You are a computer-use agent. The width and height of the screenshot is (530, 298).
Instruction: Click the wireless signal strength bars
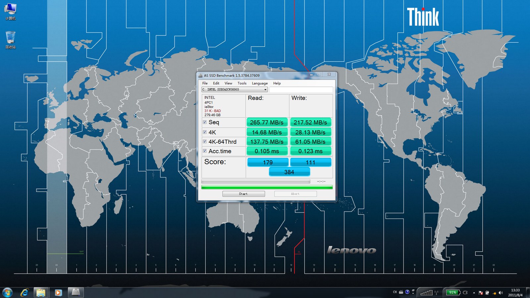pos(426,292)
